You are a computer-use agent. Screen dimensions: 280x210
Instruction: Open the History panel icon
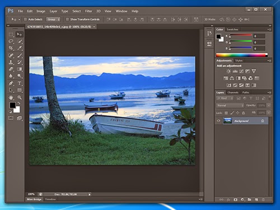pos(209,34)
